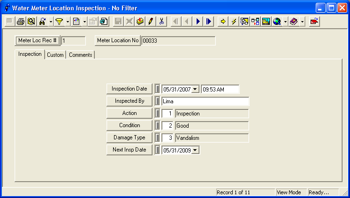Screen dimensions: 350x198
Task: Click the yellow and teal screen map icon
Action: click(x=266, y=22)
